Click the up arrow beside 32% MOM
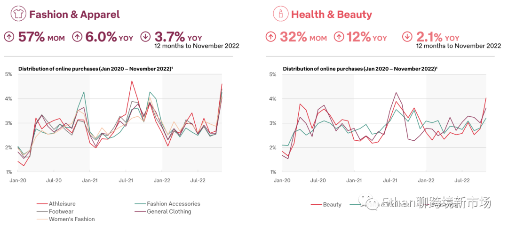Viewport: 508px width, 225px height. coord(271,37)
